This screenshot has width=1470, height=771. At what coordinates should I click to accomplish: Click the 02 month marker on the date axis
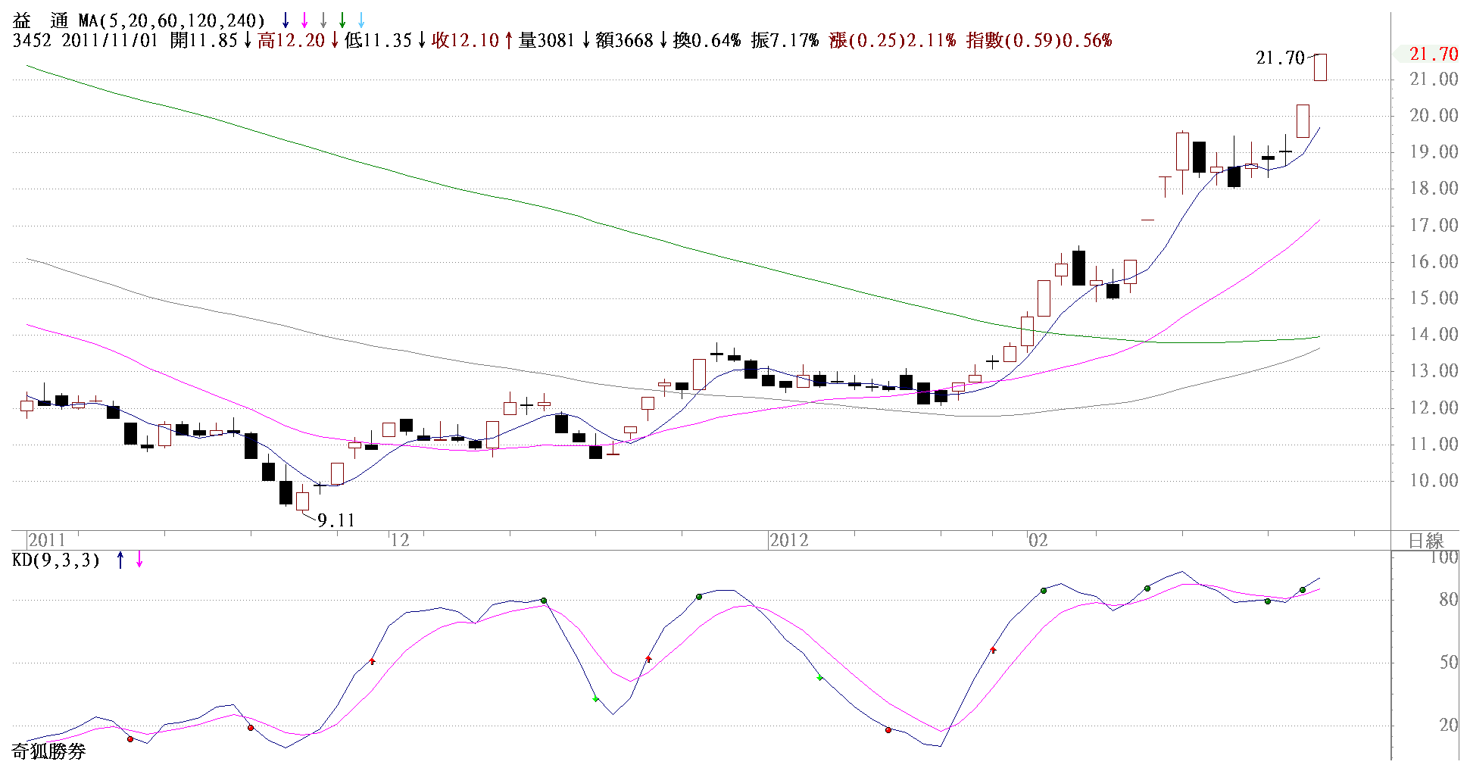pos(1038,540)
